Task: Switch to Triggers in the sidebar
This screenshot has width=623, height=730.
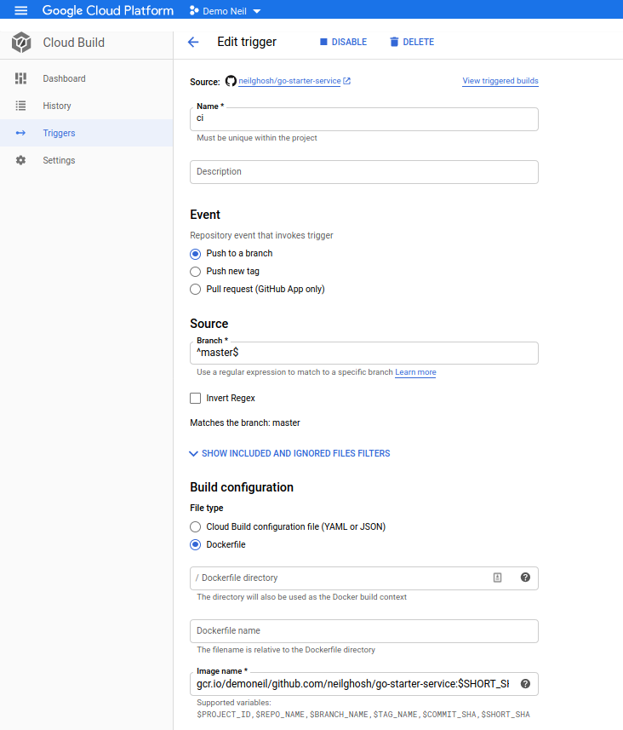Action: (59, 133)
